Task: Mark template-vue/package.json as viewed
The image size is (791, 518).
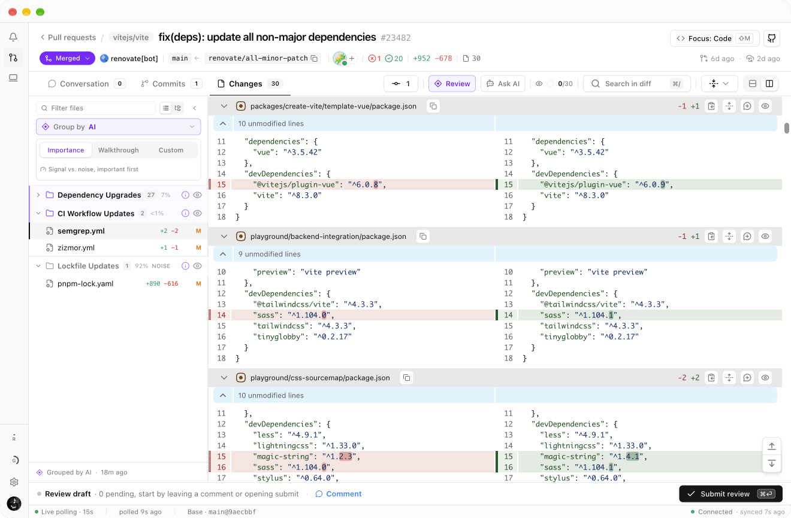Action: click(x=765, y=106)
